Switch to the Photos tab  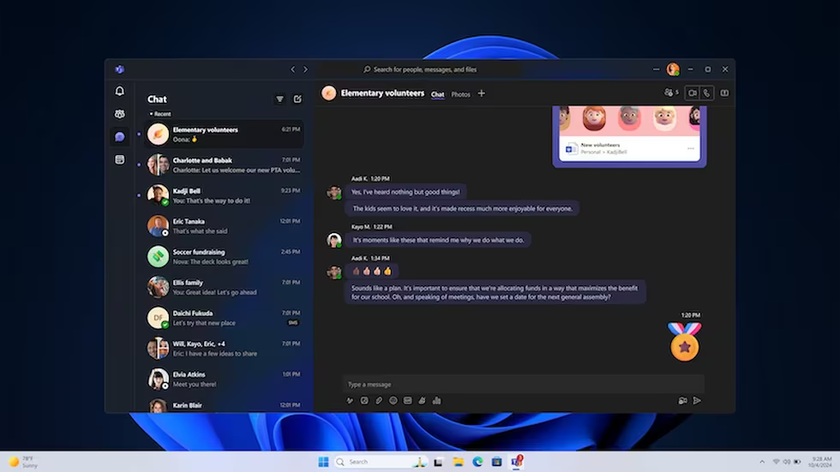(460, 94)
